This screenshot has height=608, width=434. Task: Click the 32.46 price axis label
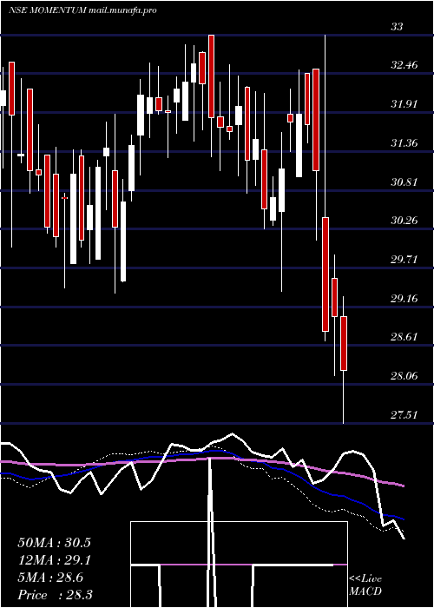(x=404, y=65)
